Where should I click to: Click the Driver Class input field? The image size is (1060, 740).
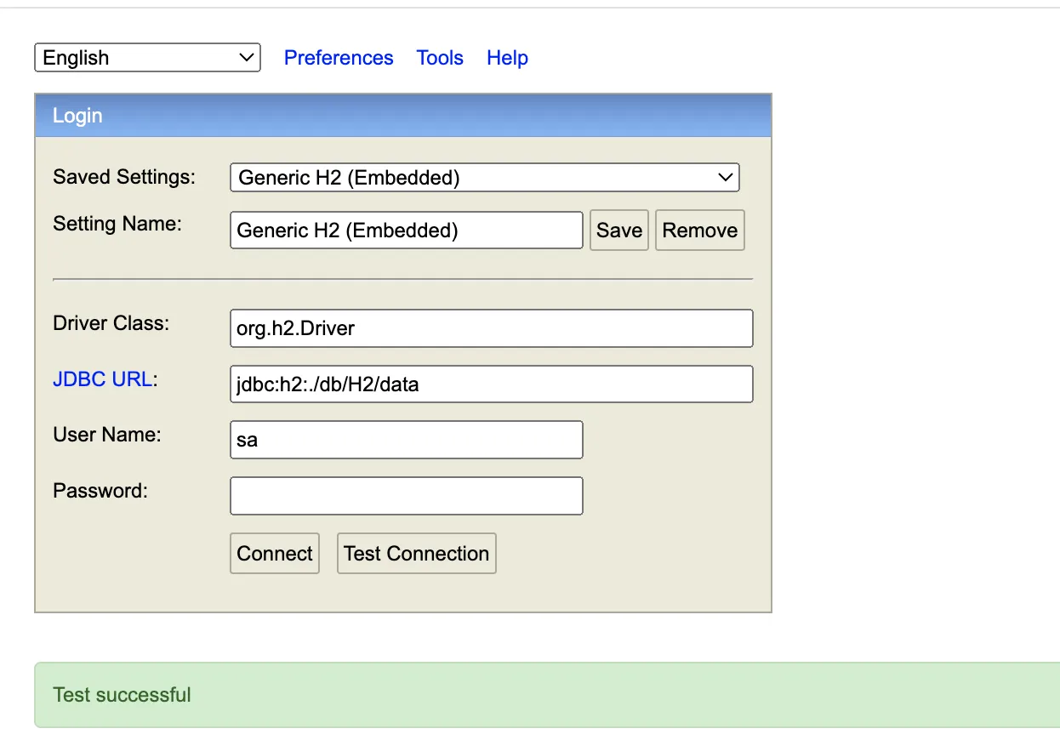[491, 328]
